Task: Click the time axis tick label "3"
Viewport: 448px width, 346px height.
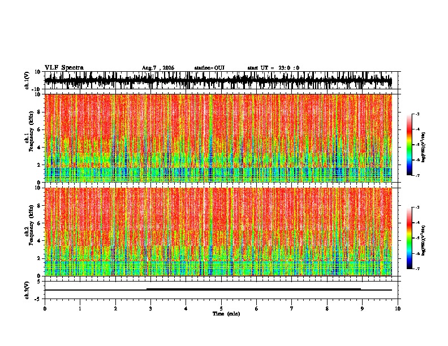Action: click(150, 309)
